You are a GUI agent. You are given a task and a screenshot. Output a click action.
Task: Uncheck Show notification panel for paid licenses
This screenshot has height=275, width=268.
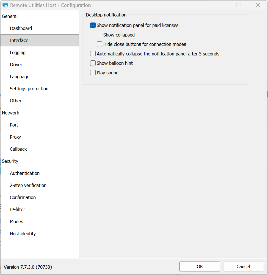[x=93, y=26]
